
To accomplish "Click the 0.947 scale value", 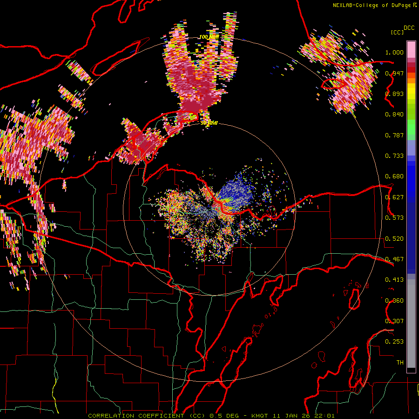I will coord(394,73).
